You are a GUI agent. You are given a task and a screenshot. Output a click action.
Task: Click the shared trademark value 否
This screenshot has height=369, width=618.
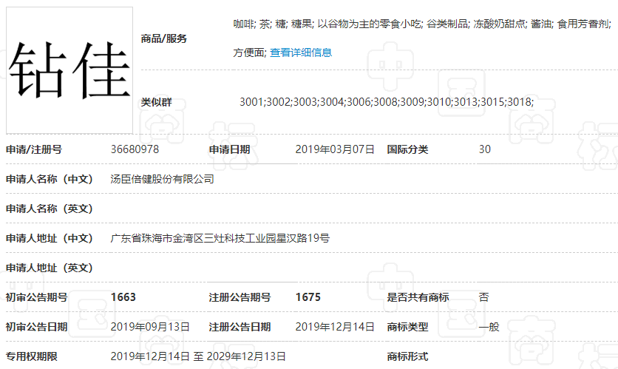click(x=484, y=297)
